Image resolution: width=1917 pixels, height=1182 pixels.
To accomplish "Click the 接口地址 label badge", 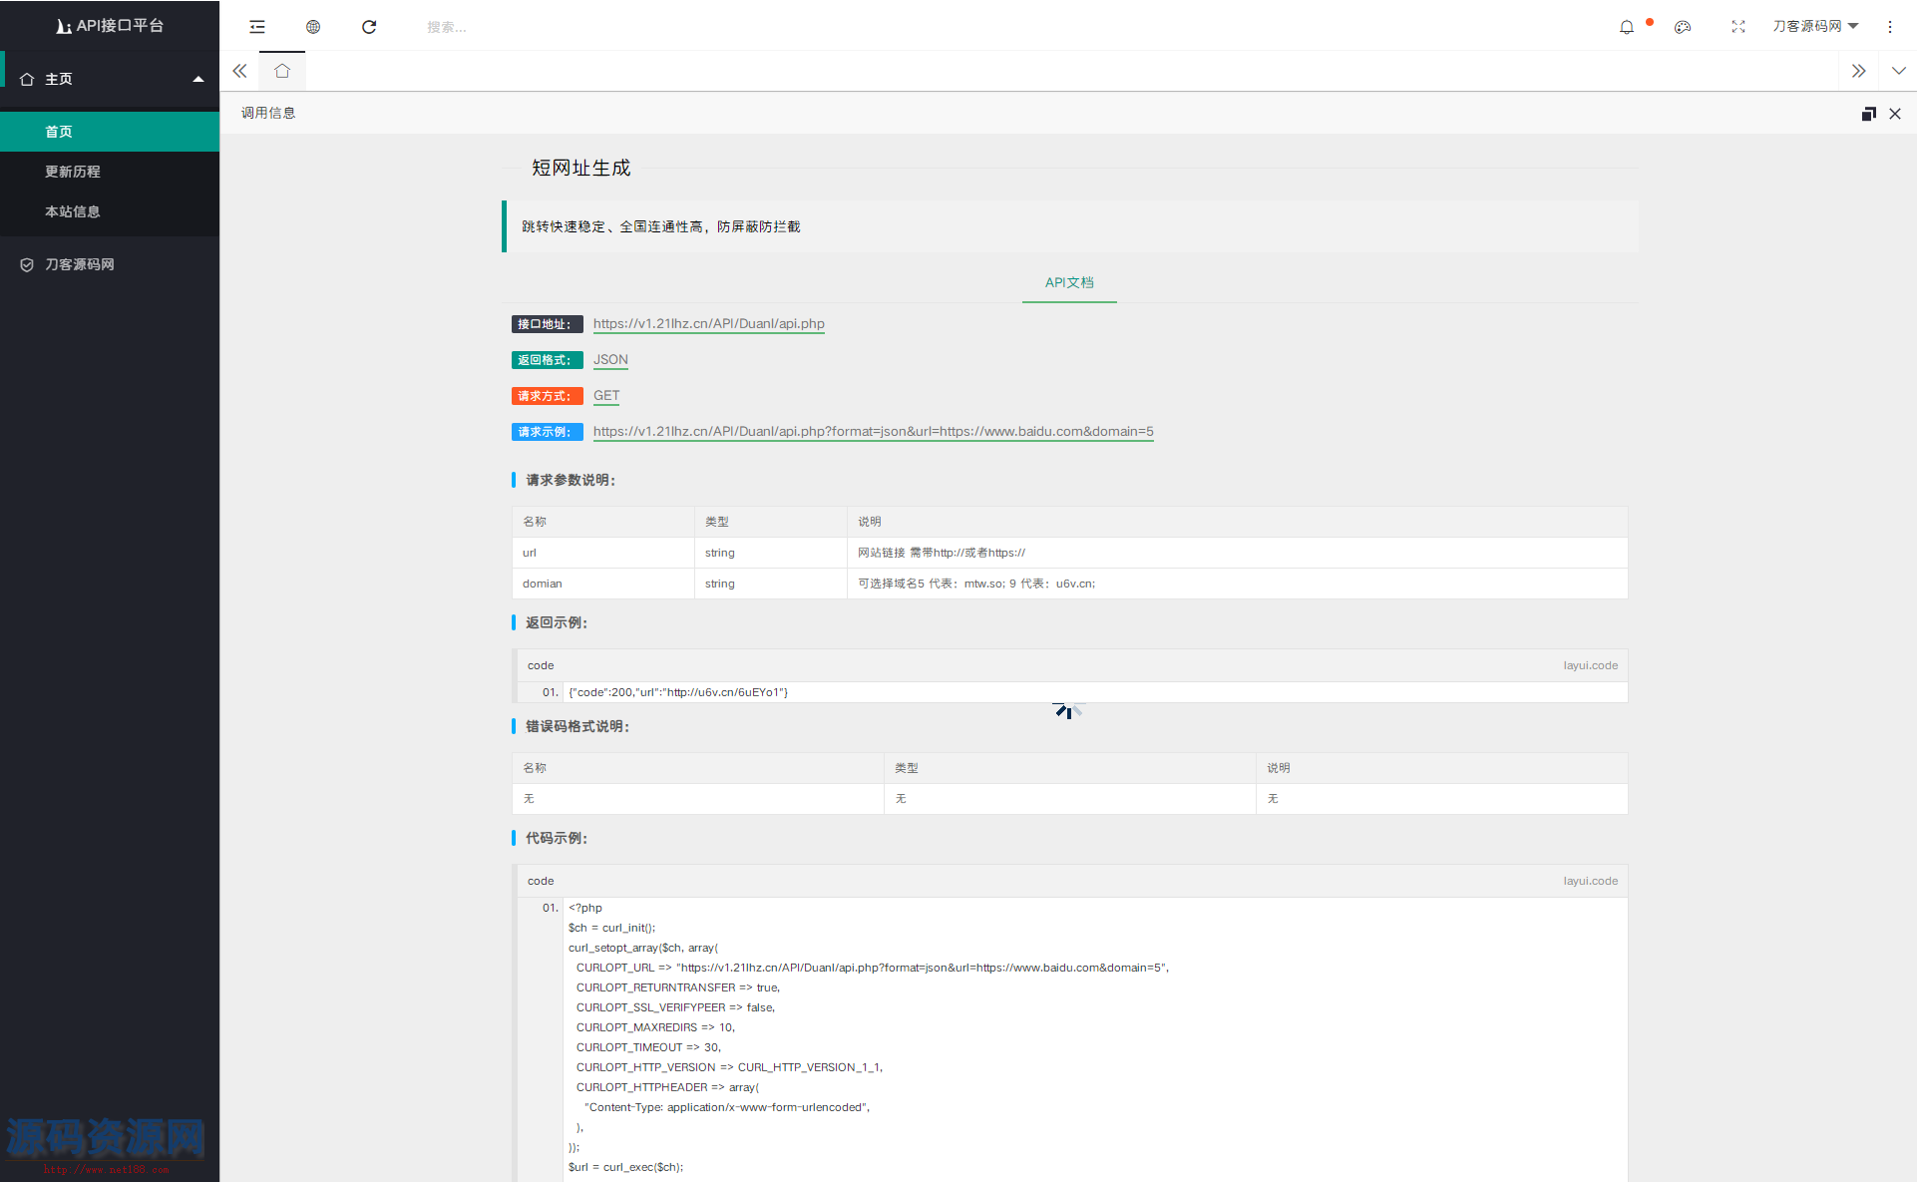I will (548, 324).
